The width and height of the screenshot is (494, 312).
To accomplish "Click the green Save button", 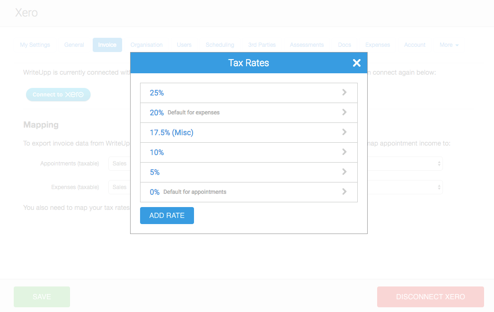I will pos(42,297).
